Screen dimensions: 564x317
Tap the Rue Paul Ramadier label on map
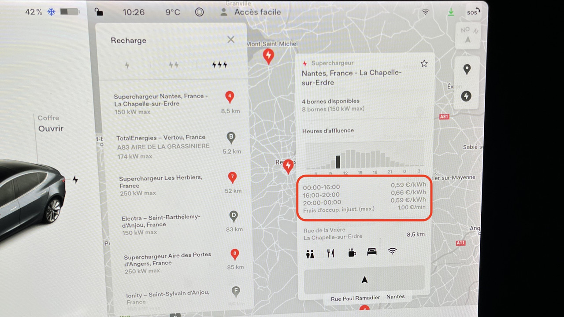(355, 298)
